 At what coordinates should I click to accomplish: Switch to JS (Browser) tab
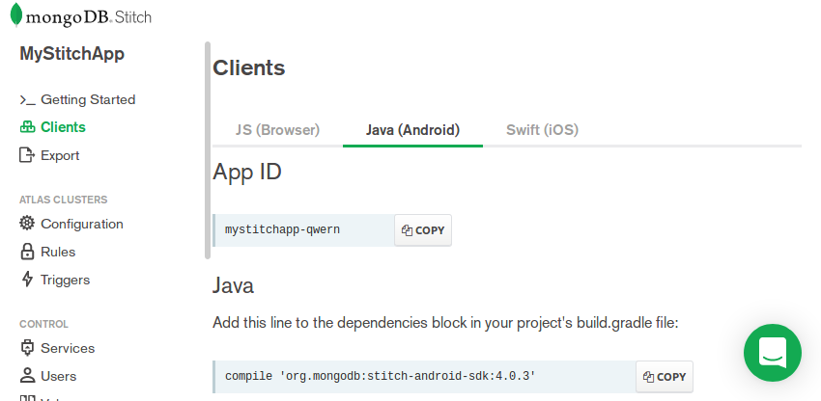click(277, 130)
